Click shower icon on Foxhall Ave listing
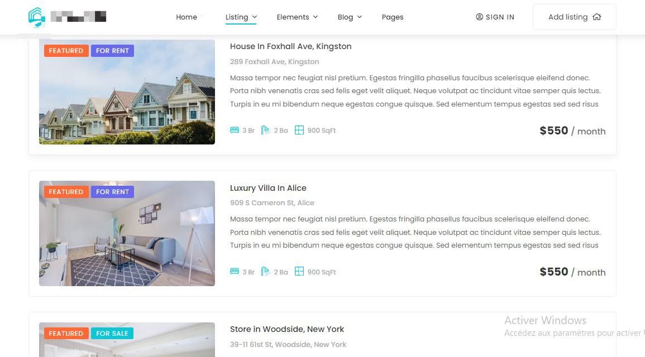 [x=265, y=130]
